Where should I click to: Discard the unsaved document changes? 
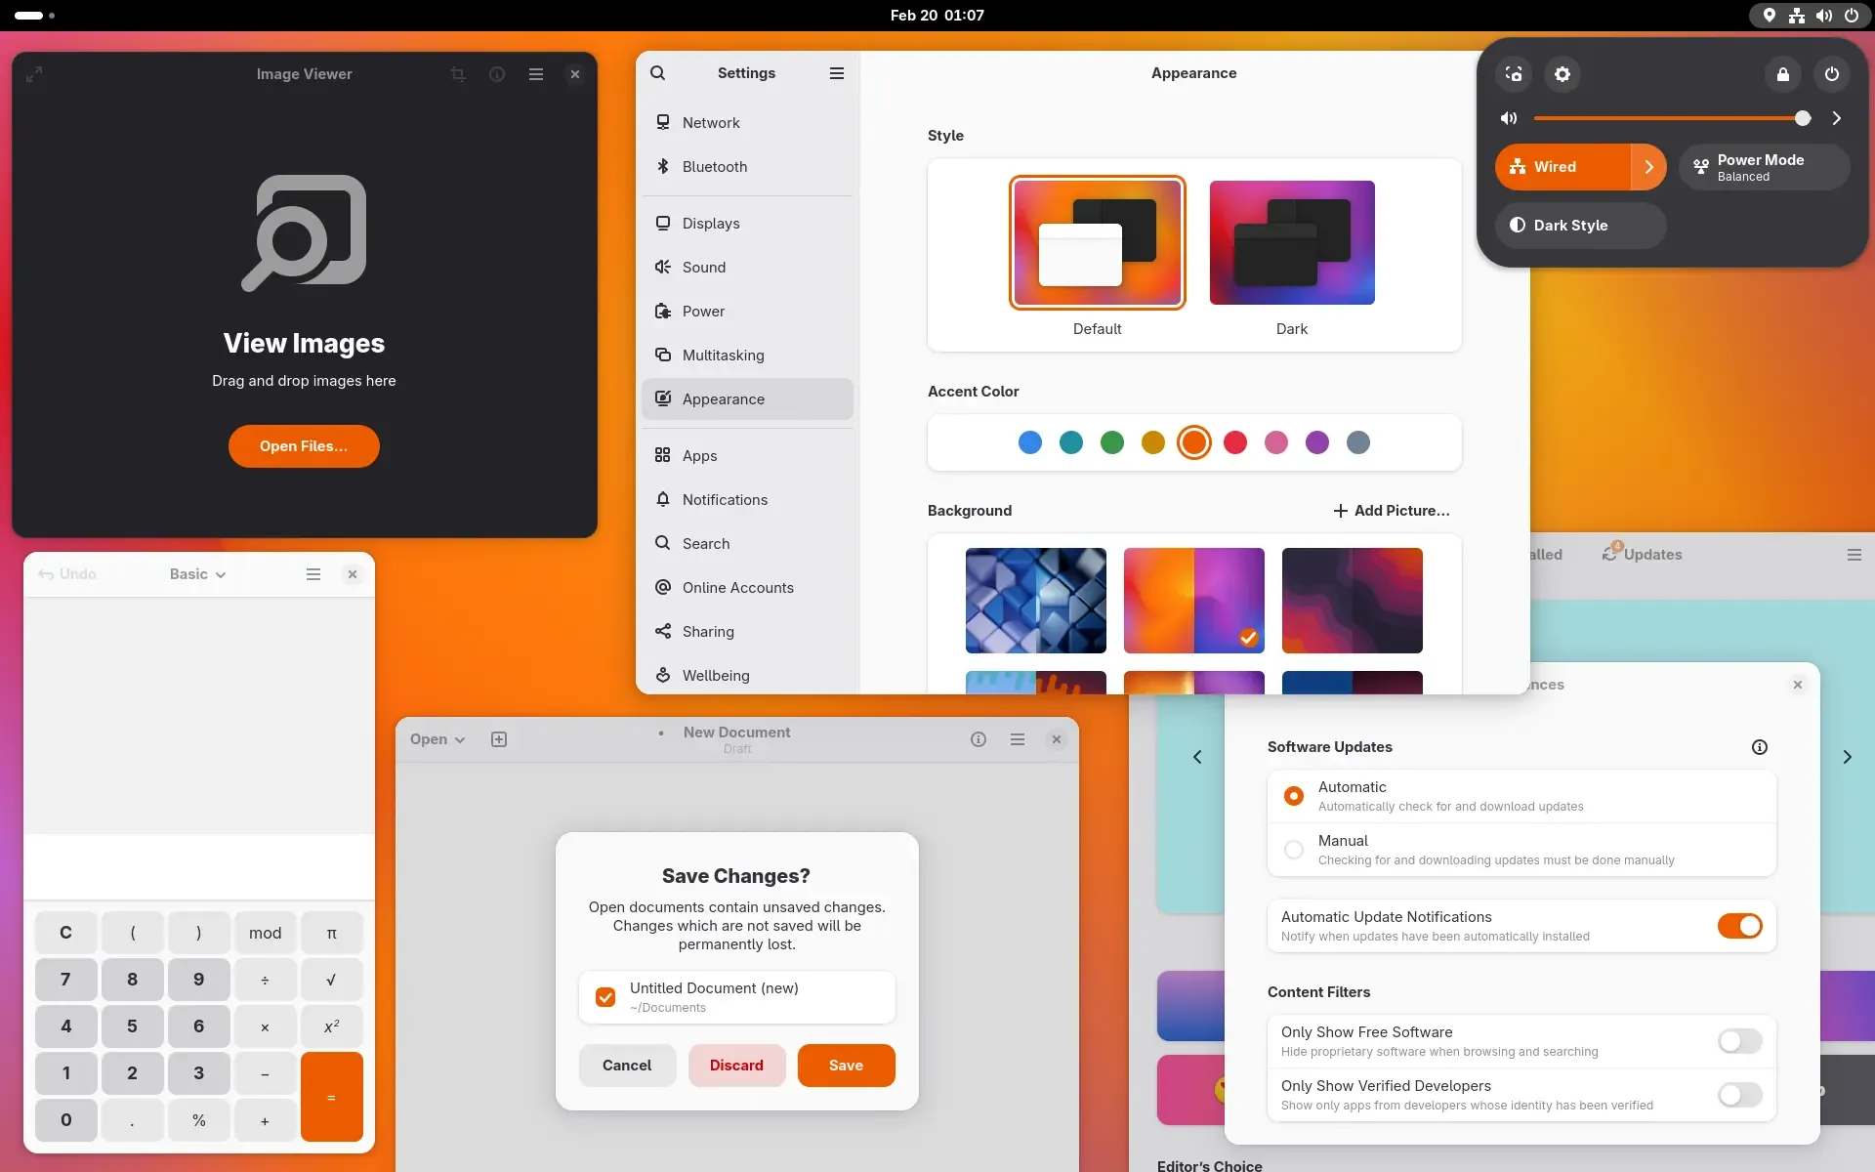pos(736,1066)
